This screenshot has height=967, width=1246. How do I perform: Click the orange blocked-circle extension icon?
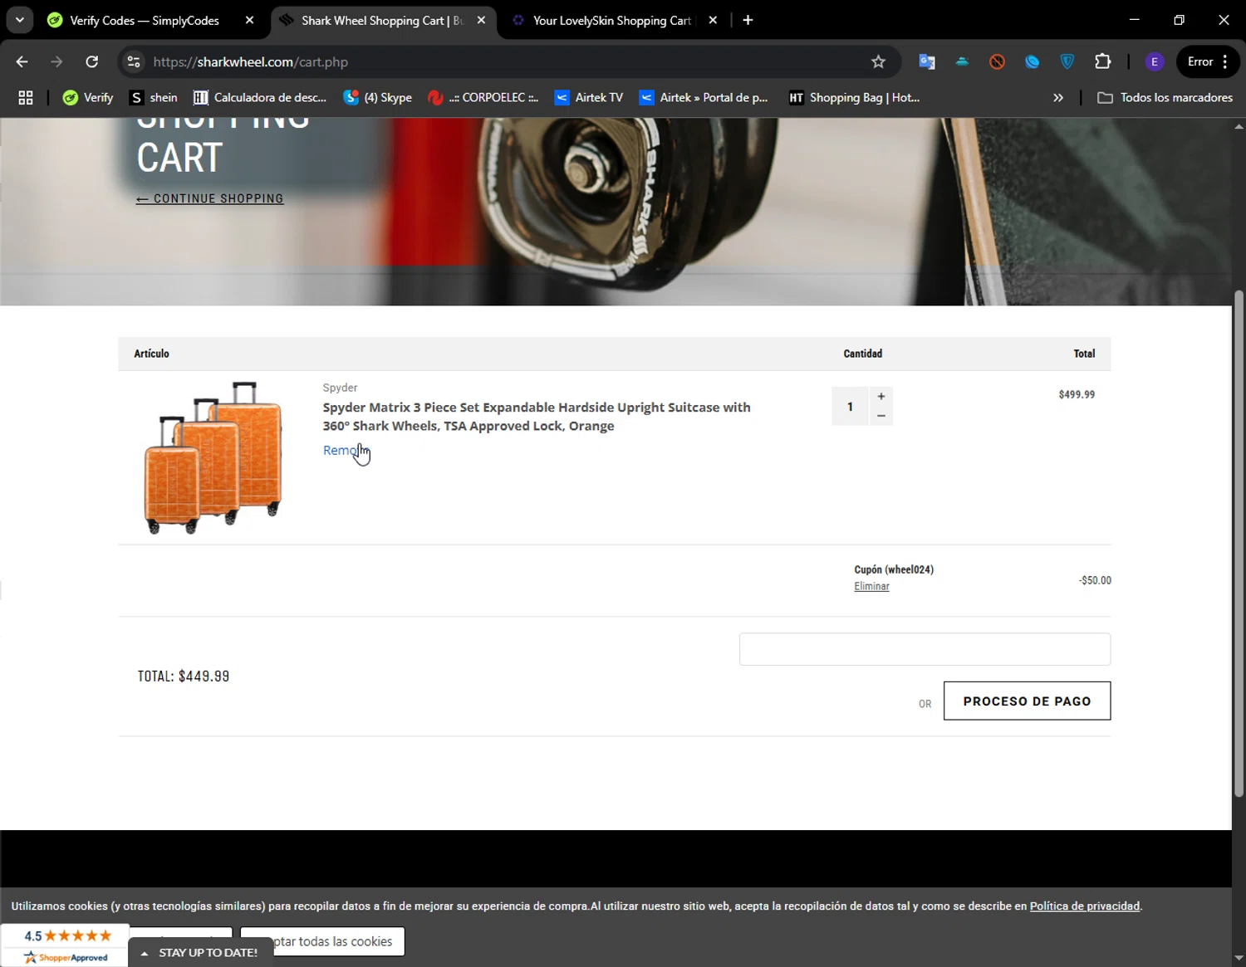point(997,61)
